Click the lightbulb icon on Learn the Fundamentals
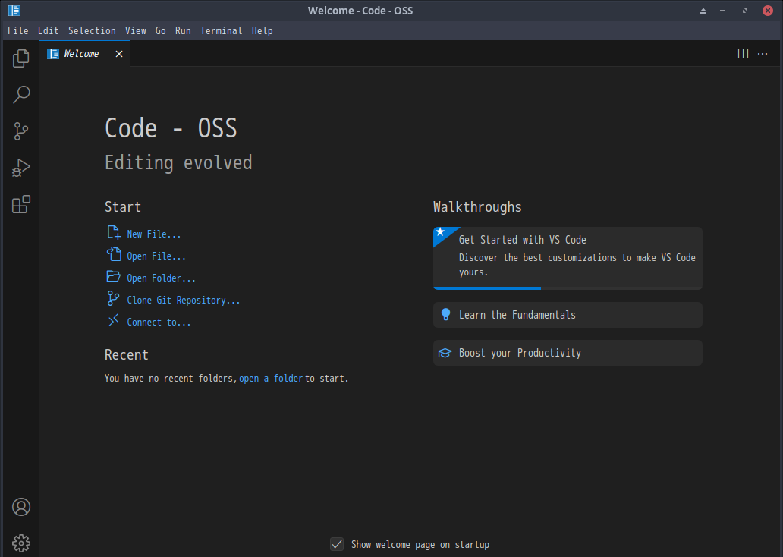Screen dimensions: 783x557 pyautogui.click(x=445, y=315)
